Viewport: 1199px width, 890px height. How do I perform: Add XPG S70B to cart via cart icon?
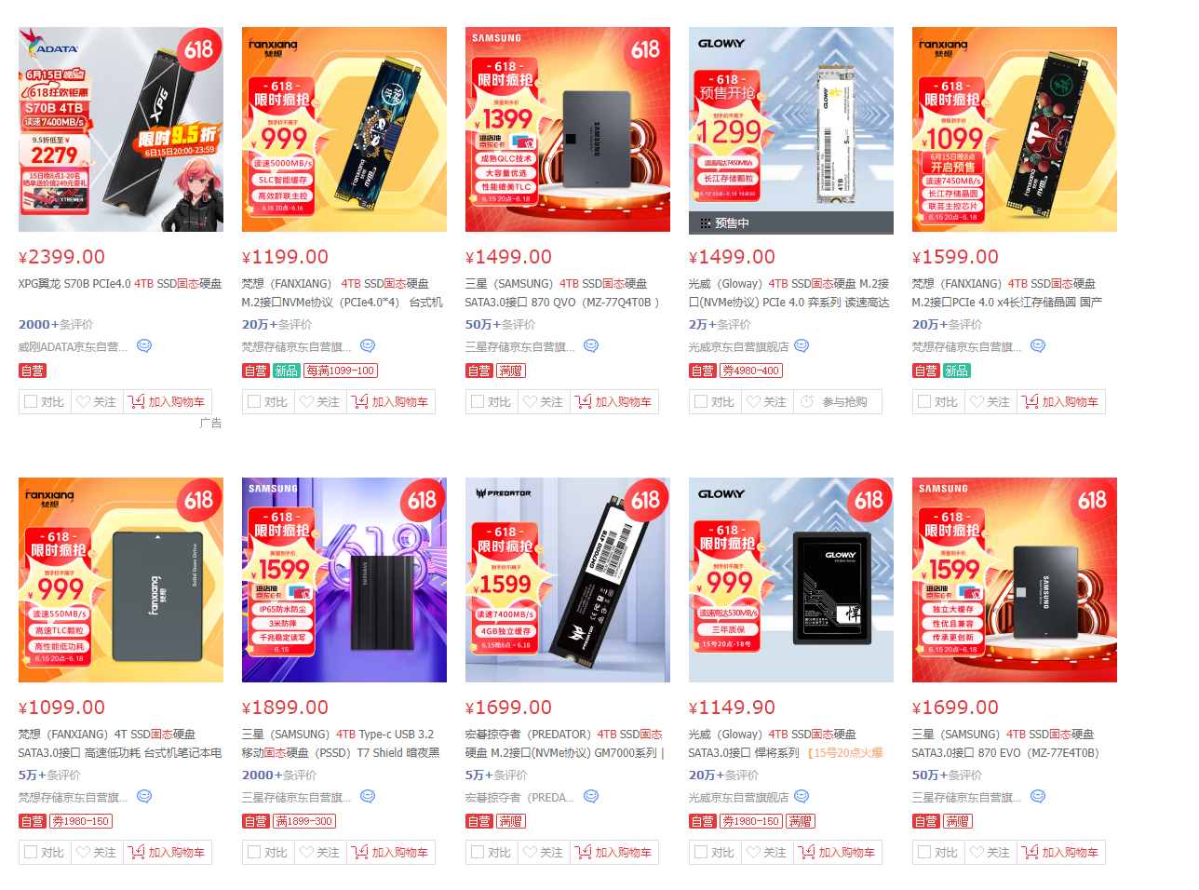click(x=137, y=401)
